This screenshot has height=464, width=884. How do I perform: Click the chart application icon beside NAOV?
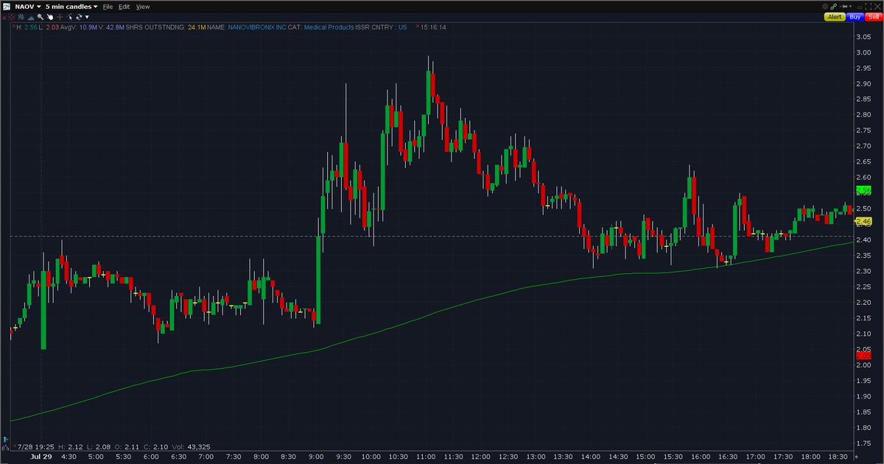click(7, 7)
